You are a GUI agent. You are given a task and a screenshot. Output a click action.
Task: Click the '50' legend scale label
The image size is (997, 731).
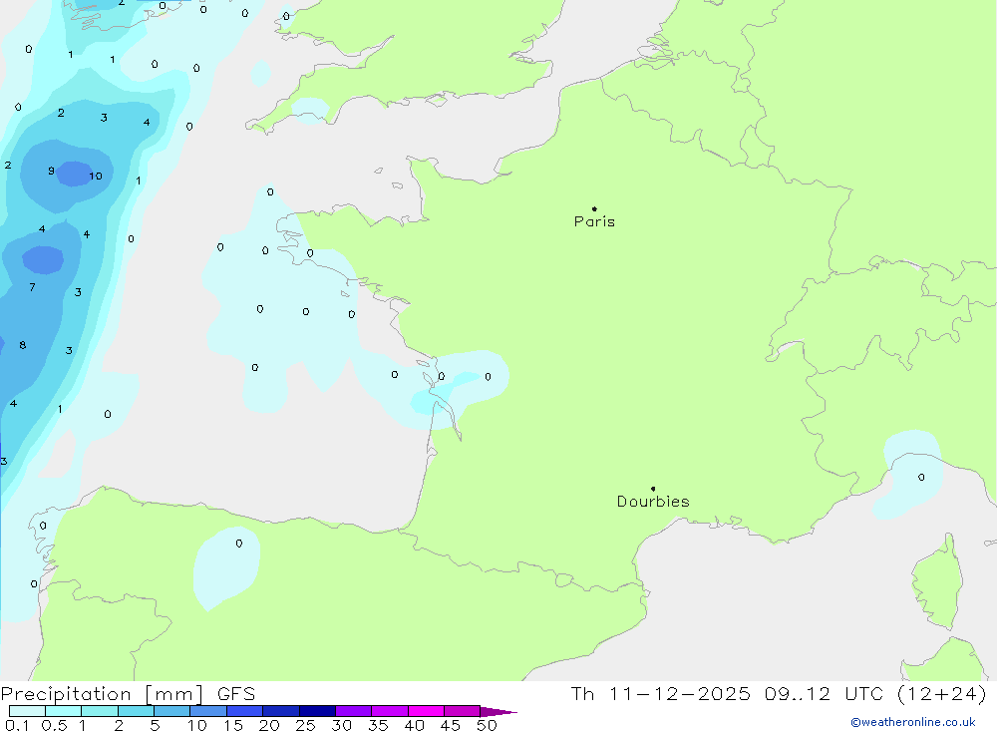[487, 725]
